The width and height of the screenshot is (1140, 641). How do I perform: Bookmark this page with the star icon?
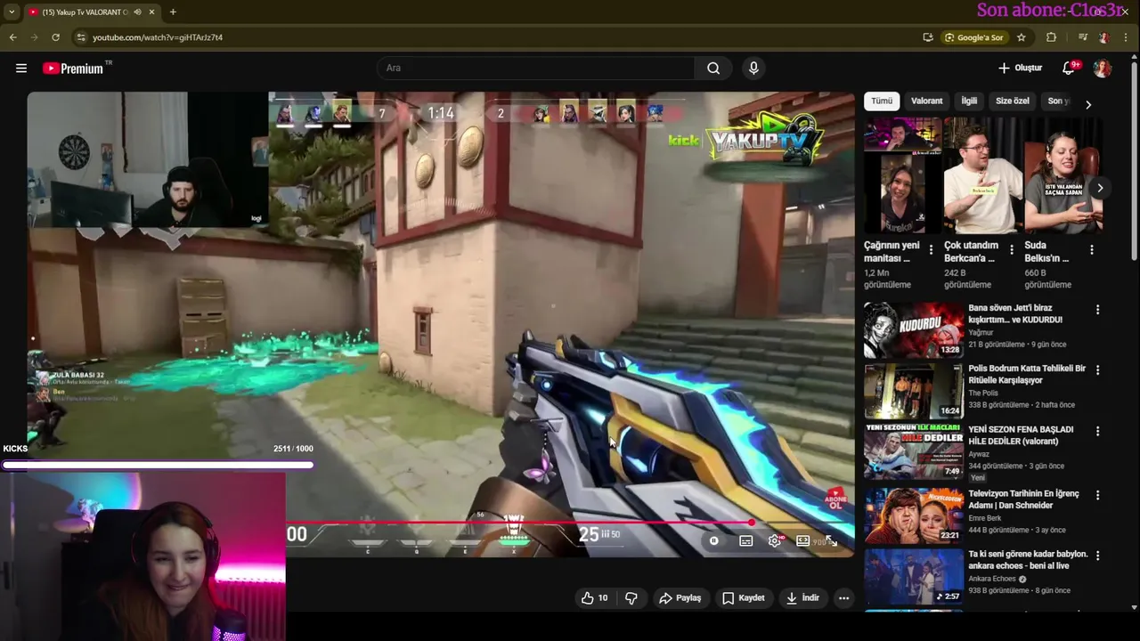(1022, 37)
